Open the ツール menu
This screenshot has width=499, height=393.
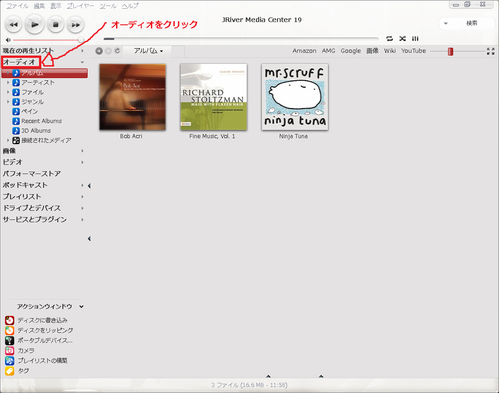[x=108, y=6]
